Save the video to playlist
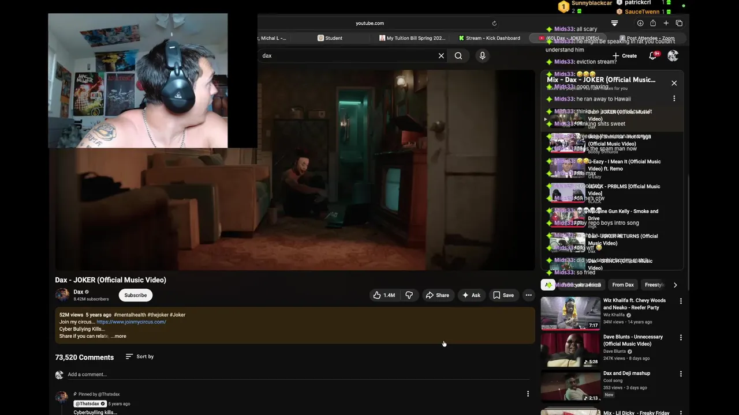 (503, 295)
